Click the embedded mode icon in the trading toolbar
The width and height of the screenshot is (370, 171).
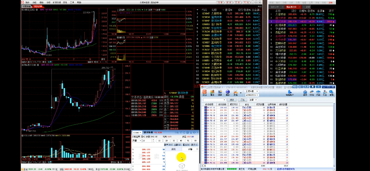(x=318, y=93)
